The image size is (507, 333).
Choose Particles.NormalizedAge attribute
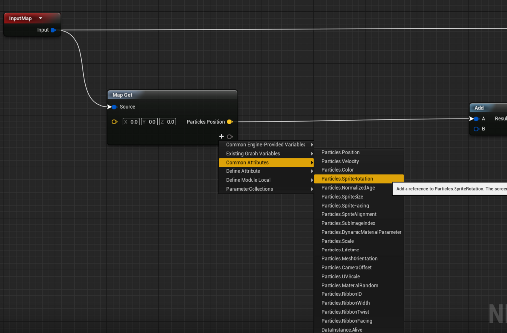pyautogui.click(x=359, y=188)
